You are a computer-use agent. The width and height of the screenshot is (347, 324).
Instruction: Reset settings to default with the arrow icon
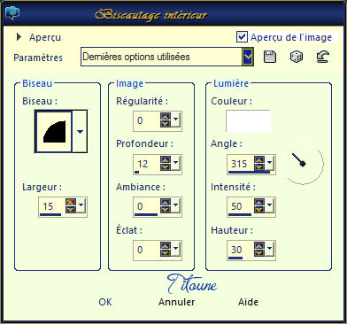[x=322, y=57]
